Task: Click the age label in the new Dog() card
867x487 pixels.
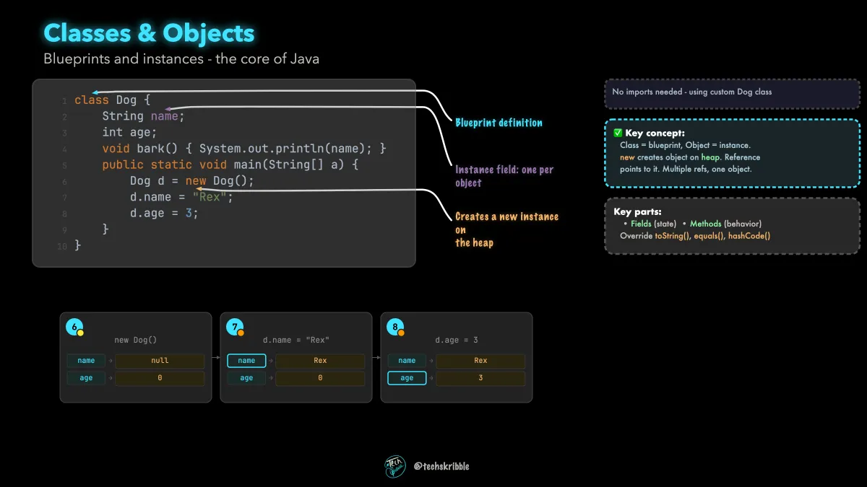Action: click(x=86, y=378)
